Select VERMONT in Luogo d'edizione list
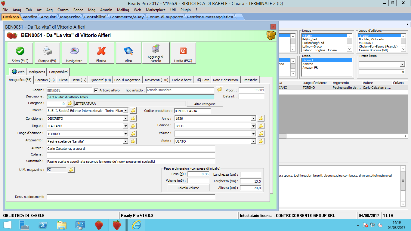The width and height of the screenshot is (411, 231). [x=366, y=43]
